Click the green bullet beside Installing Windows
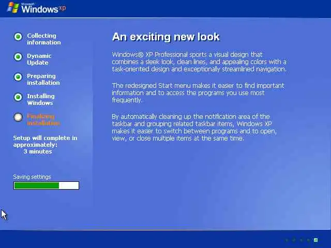The height and width of the screenshot is (248, 331). [x=18, y=97]
